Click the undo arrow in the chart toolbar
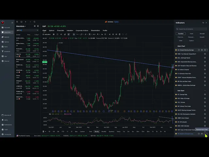This screenshot has height=157, width=209. 123,34
